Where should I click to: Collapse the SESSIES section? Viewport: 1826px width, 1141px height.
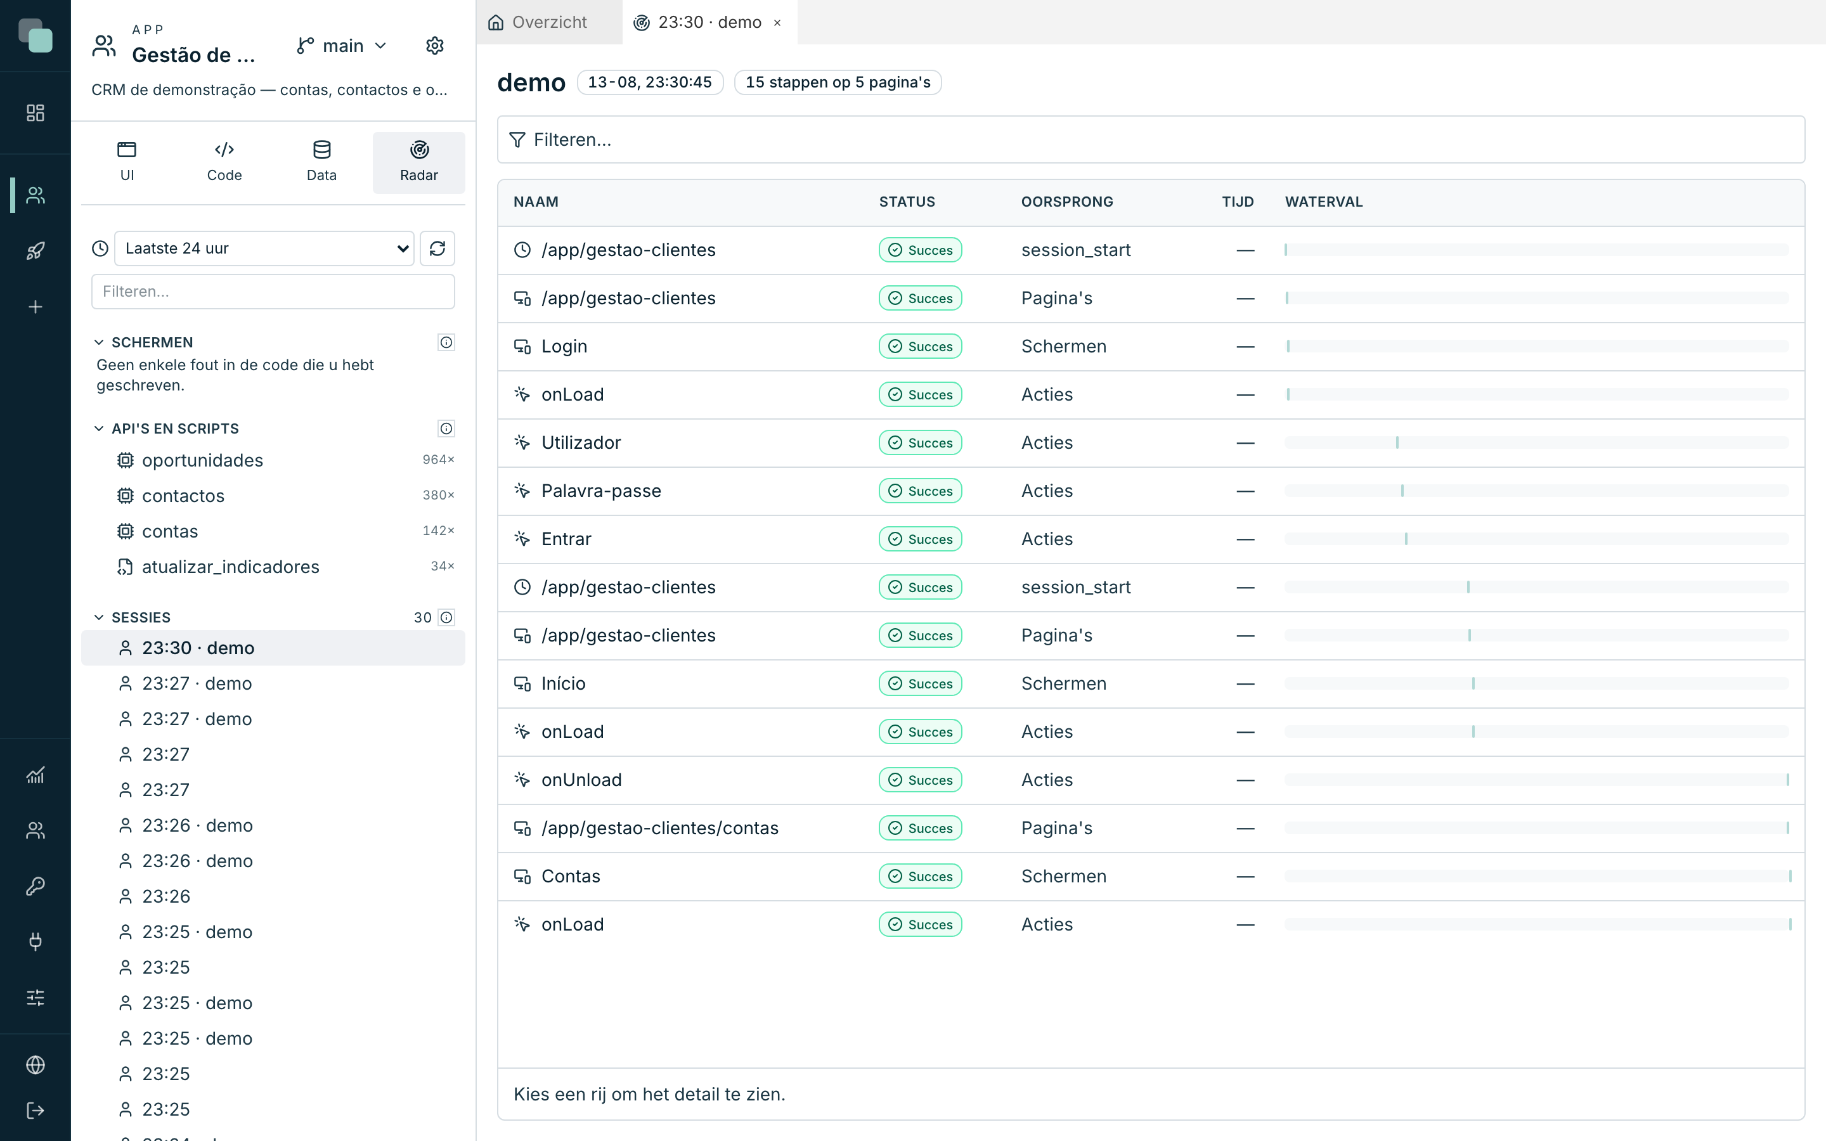click(x=99, y=617)
